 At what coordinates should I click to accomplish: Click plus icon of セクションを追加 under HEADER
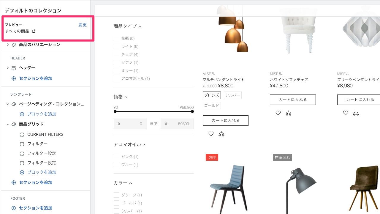(14, 78)
